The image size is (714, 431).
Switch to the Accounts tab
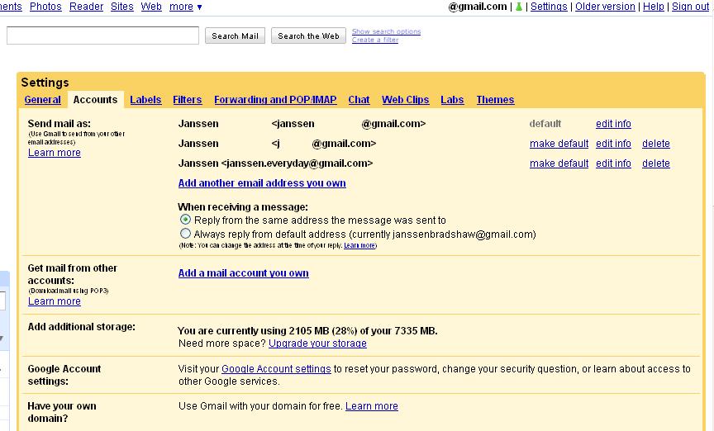95,100
